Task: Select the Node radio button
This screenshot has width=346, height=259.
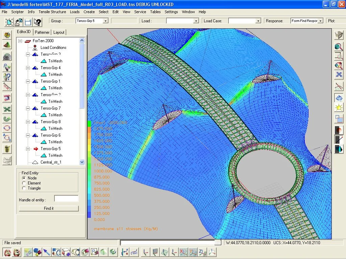Action: click(x=24, y=178)
